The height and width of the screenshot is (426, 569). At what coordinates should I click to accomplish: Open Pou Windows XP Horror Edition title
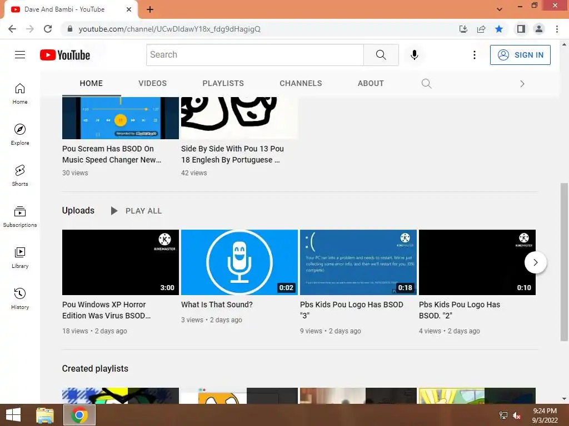click(x=106, y=310)
